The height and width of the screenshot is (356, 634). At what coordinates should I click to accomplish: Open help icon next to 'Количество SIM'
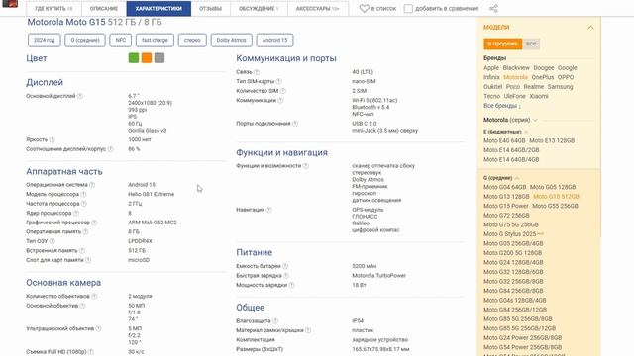coord(283,91)
